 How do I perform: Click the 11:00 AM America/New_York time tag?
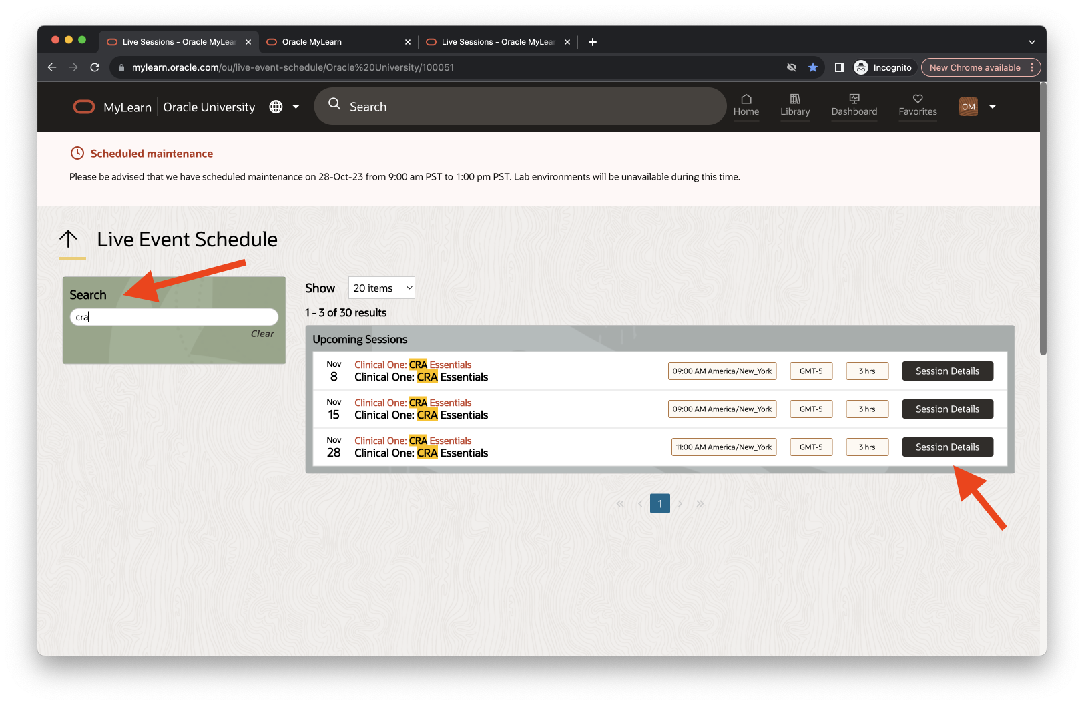(x=724, y=447)
